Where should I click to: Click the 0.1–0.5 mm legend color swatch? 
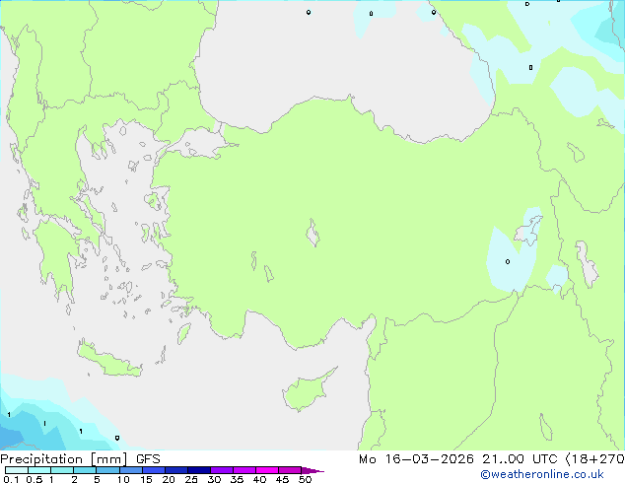click(x=17, y=470)
